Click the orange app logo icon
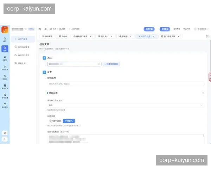 [x=5, y=30]
